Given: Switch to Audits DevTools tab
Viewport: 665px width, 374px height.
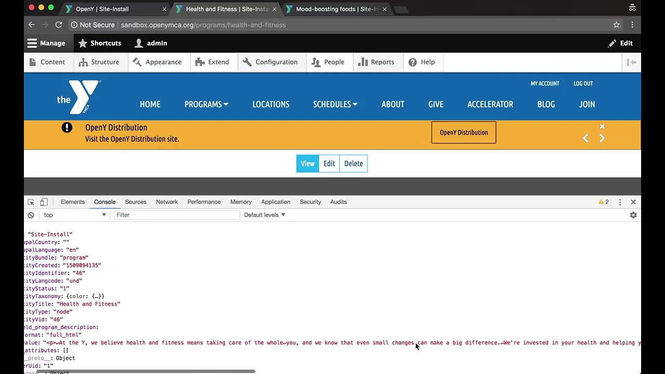Looking at the screenshot, I should (x=339, y=202).
